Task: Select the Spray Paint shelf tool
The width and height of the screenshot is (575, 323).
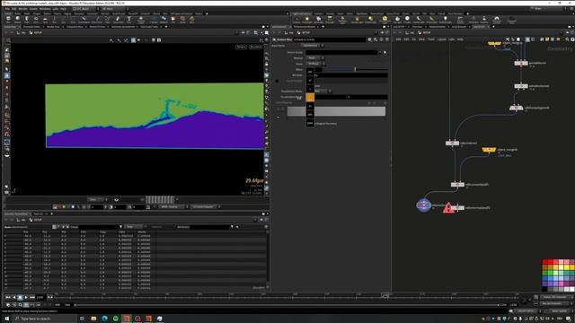Action: [118, 20]
